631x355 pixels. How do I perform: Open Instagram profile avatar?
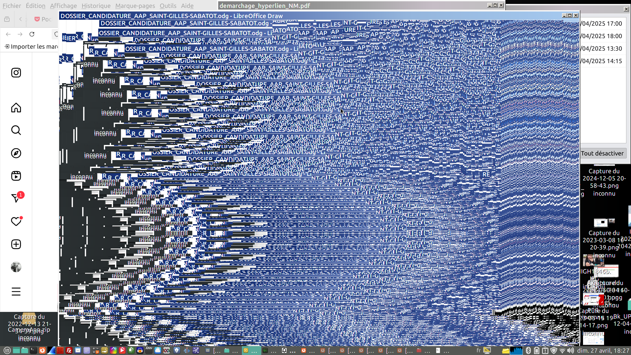(x=16, y=267)
